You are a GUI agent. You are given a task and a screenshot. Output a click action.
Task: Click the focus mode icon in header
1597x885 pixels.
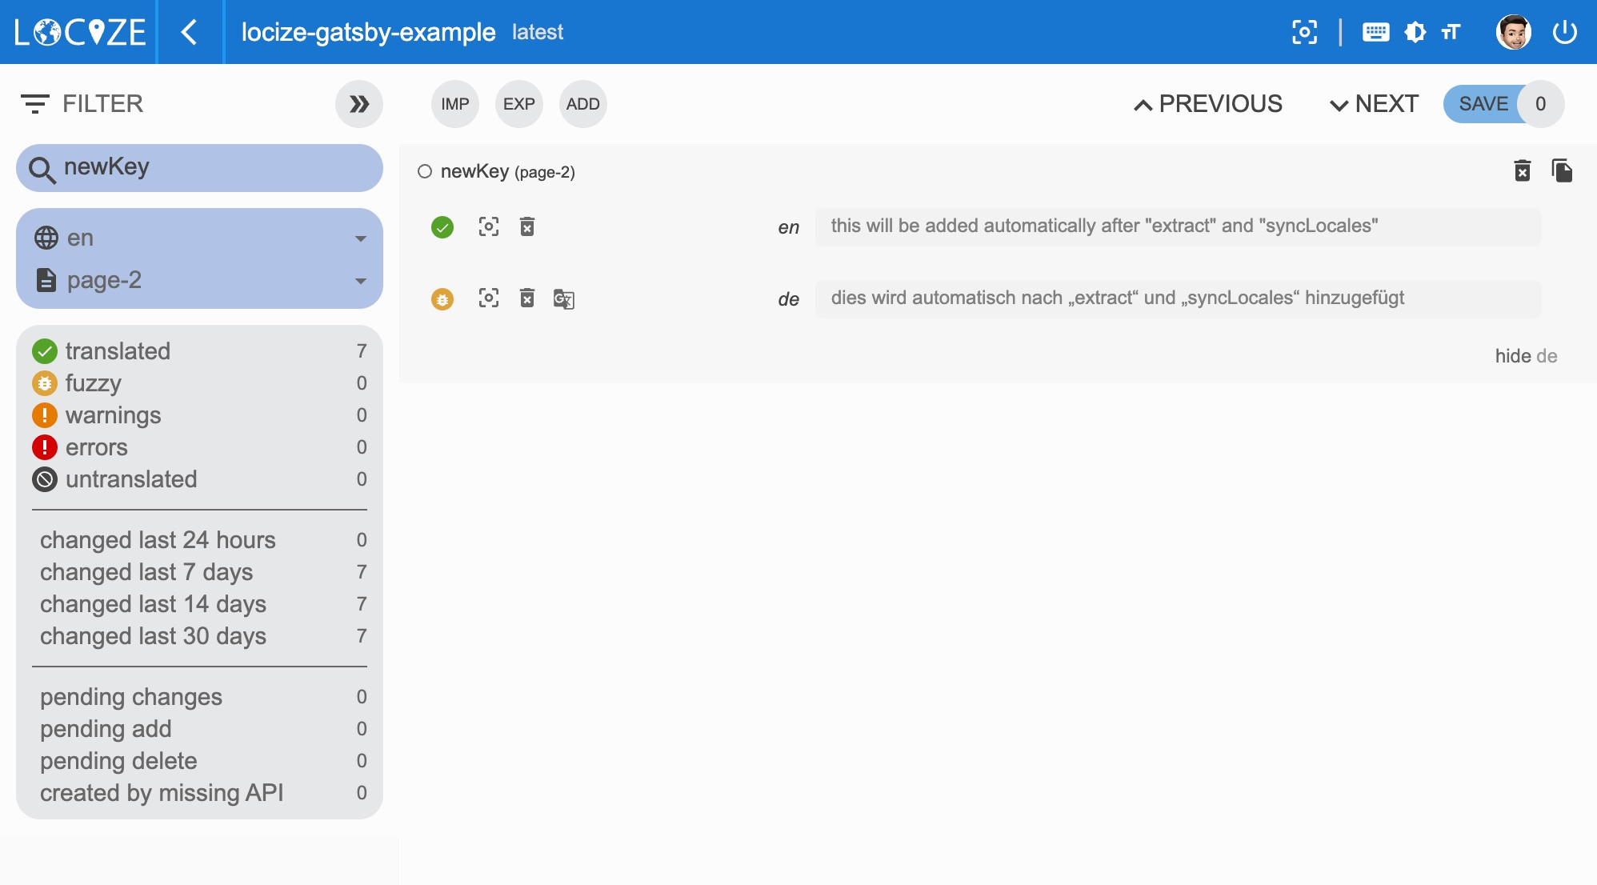pyautogui.click(x=1304, y=32)
